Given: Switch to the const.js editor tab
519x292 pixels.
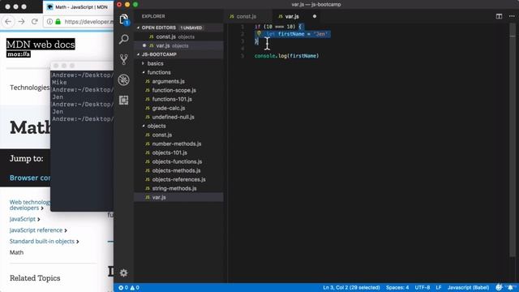Looking at the screenshot, I should coord(246,16).
